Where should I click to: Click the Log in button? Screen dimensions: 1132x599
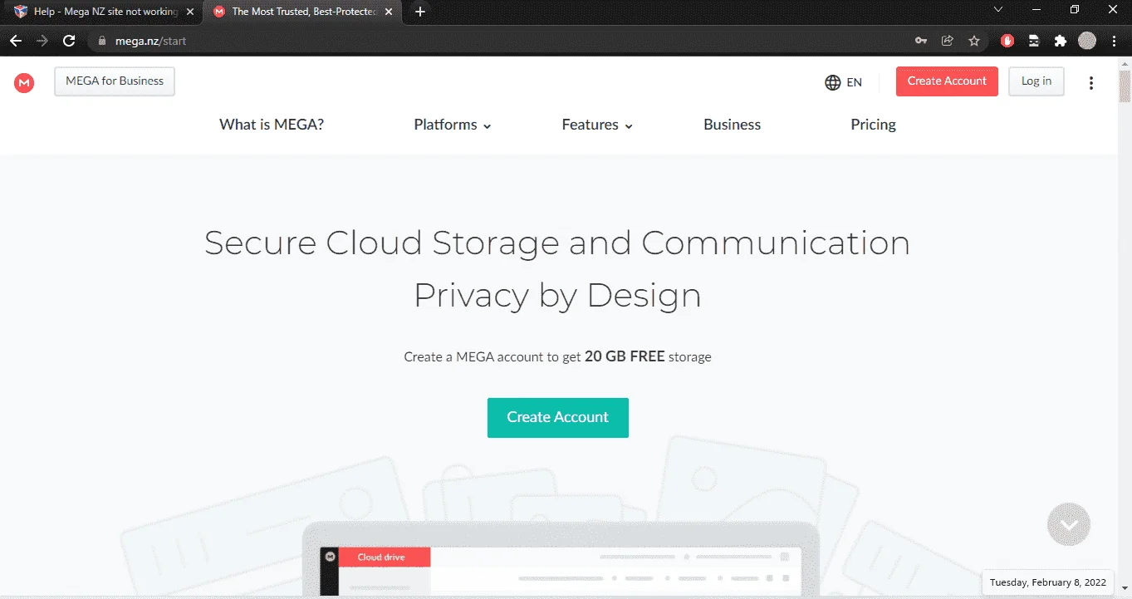(x=1036, y=81)
